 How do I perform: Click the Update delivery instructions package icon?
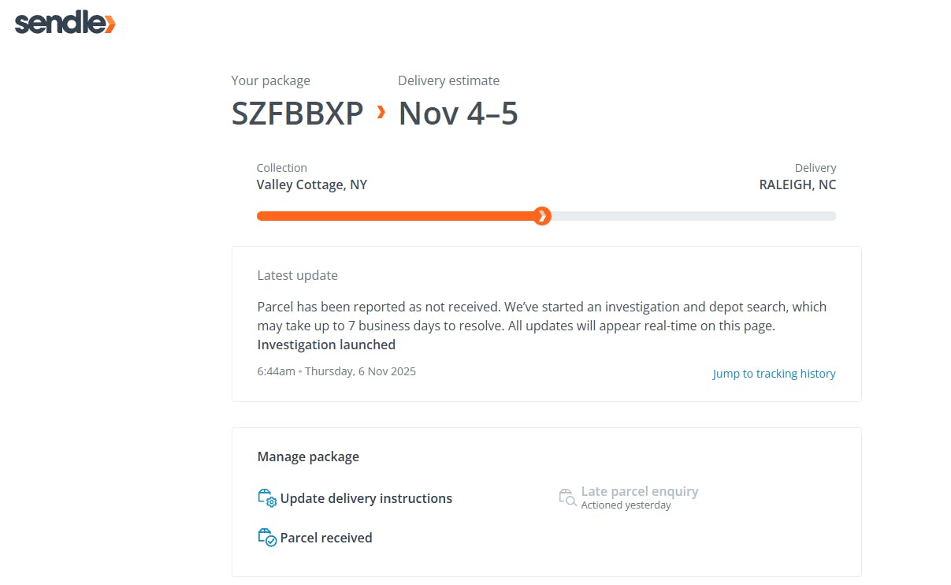click(x=267, y=498)
